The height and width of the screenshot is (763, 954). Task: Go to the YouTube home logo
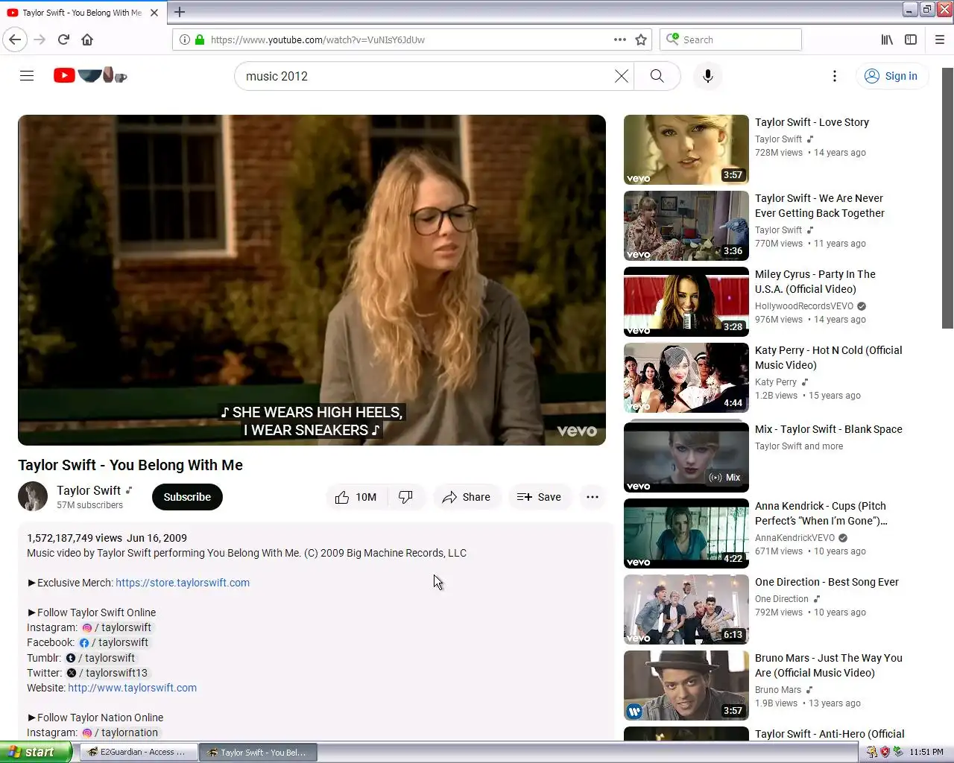pyautogui.click(x=90, y=75)
